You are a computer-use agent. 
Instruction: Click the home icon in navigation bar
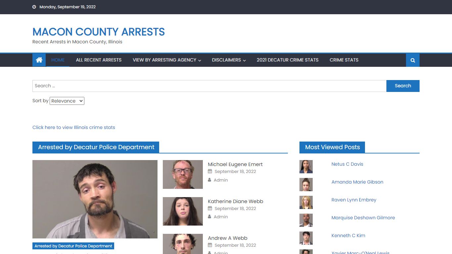tap(39, 60)
